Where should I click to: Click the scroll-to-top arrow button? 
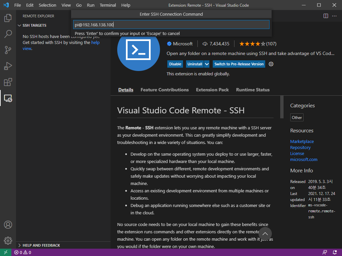pyautogui.click(x=265, y=234)
